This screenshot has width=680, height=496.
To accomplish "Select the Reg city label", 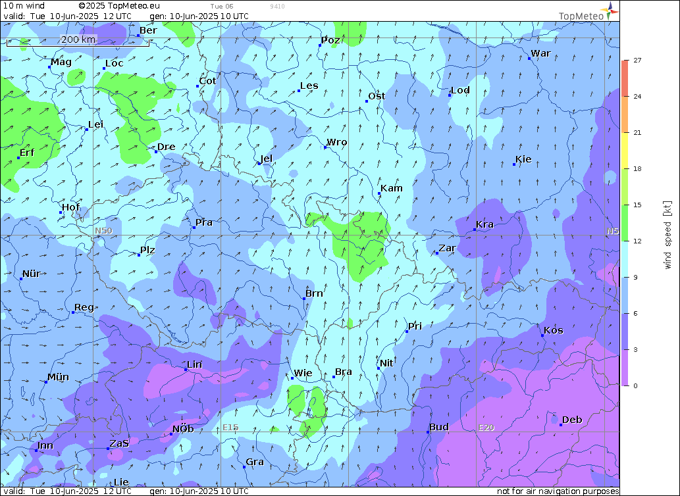I will (84, 308).
